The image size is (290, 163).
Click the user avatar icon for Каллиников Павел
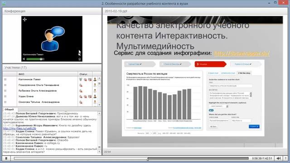95,80
